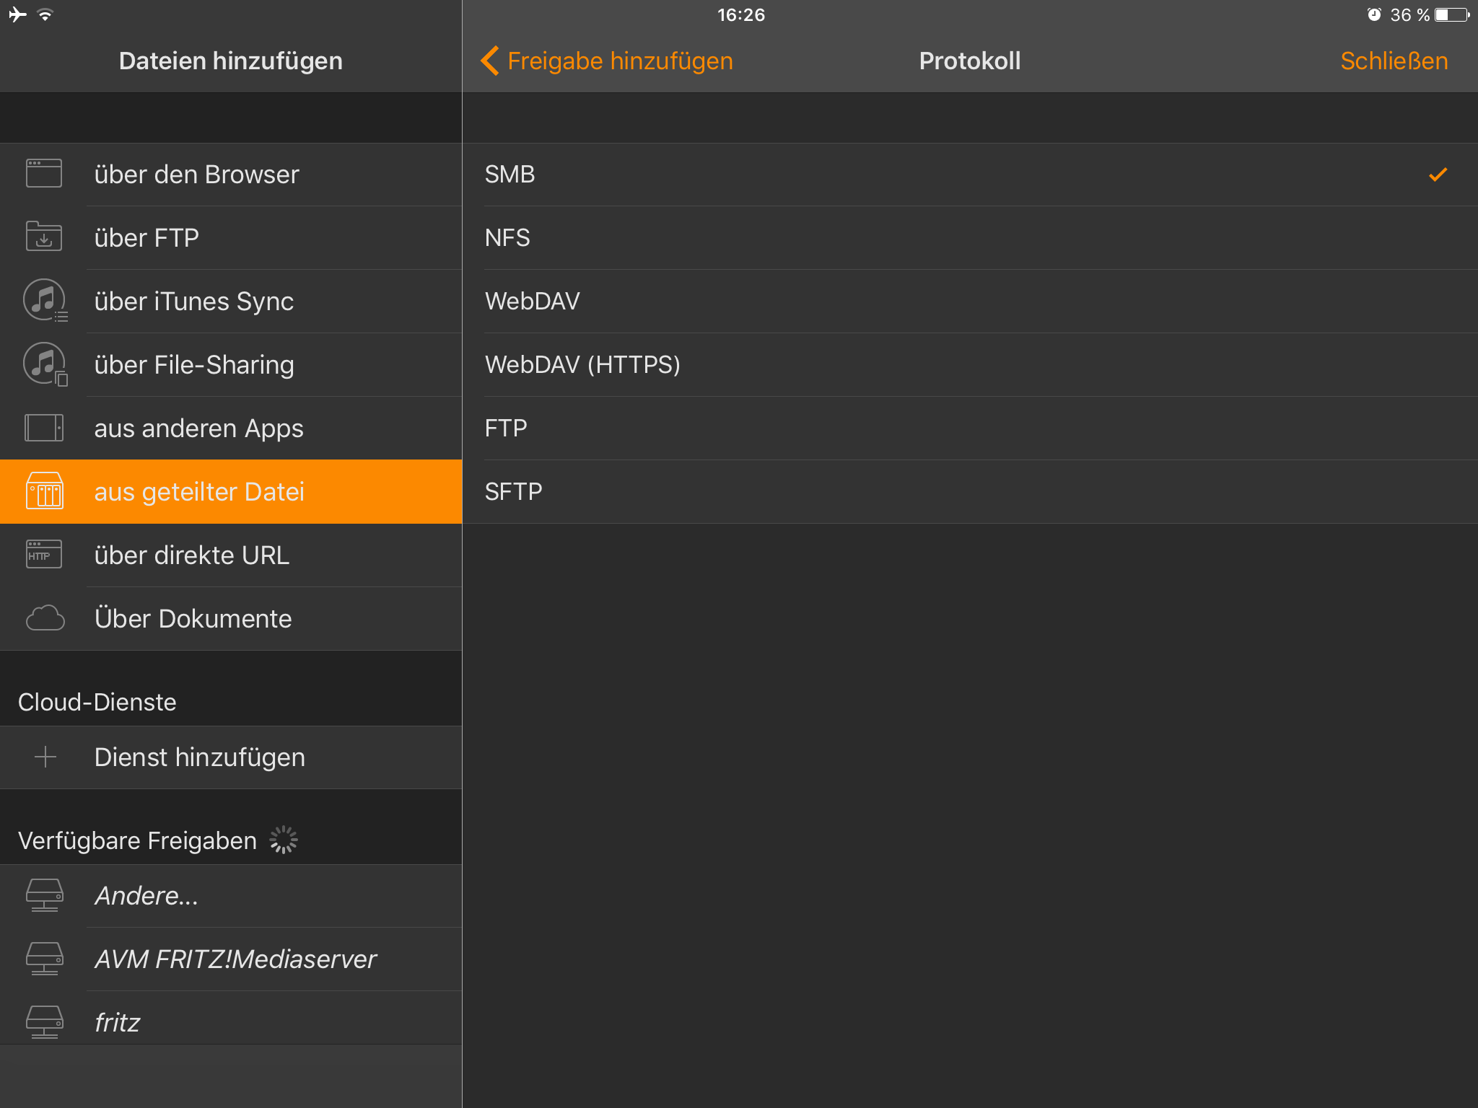Open the 'aus anderen Apps' menu entry
Image resolution: width=1478 pixels, height=1108 pixels.
click(x=198, y=428)
